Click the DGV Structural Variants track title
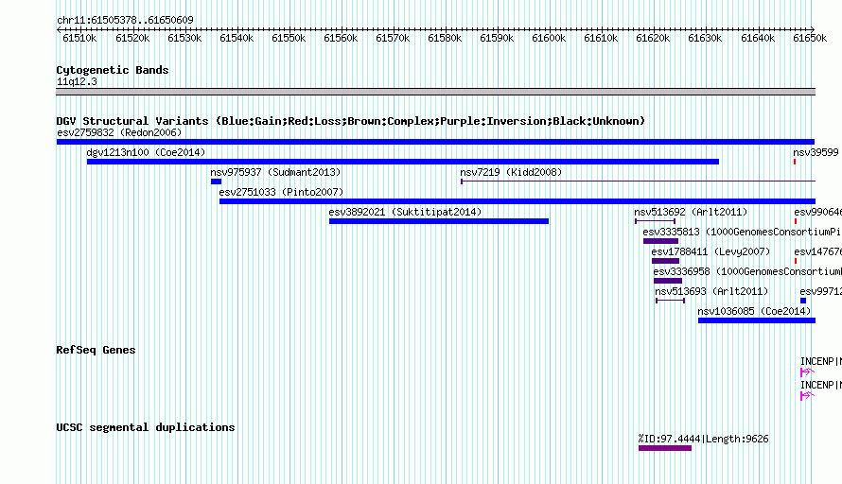The height and width of the screenshot is (484, 842). click(351, 121)
